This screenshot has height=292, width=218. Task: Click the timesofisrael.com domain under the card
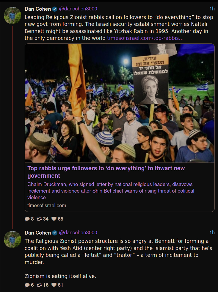pyautogui.click(x=47, y=205)
